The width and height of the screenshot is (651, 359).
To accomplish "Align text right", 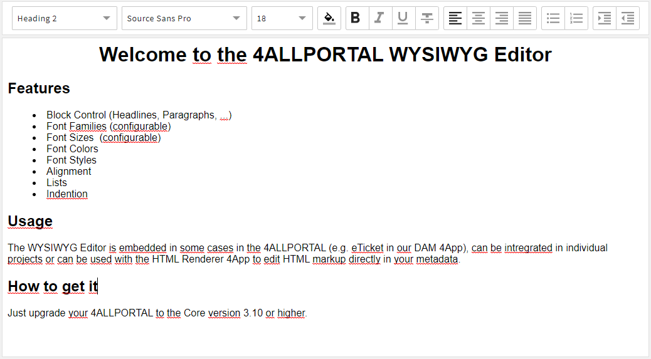I will [502, 18].
